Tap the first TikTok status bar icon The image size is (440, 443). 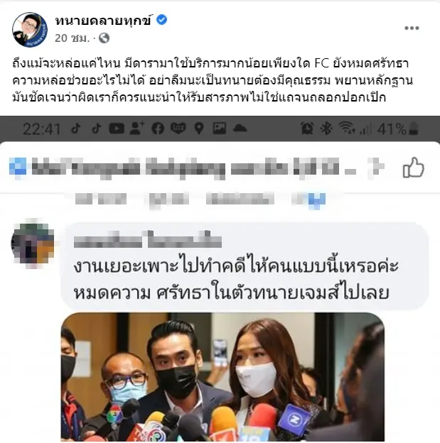pyautogui.click(x=76, y=128)
